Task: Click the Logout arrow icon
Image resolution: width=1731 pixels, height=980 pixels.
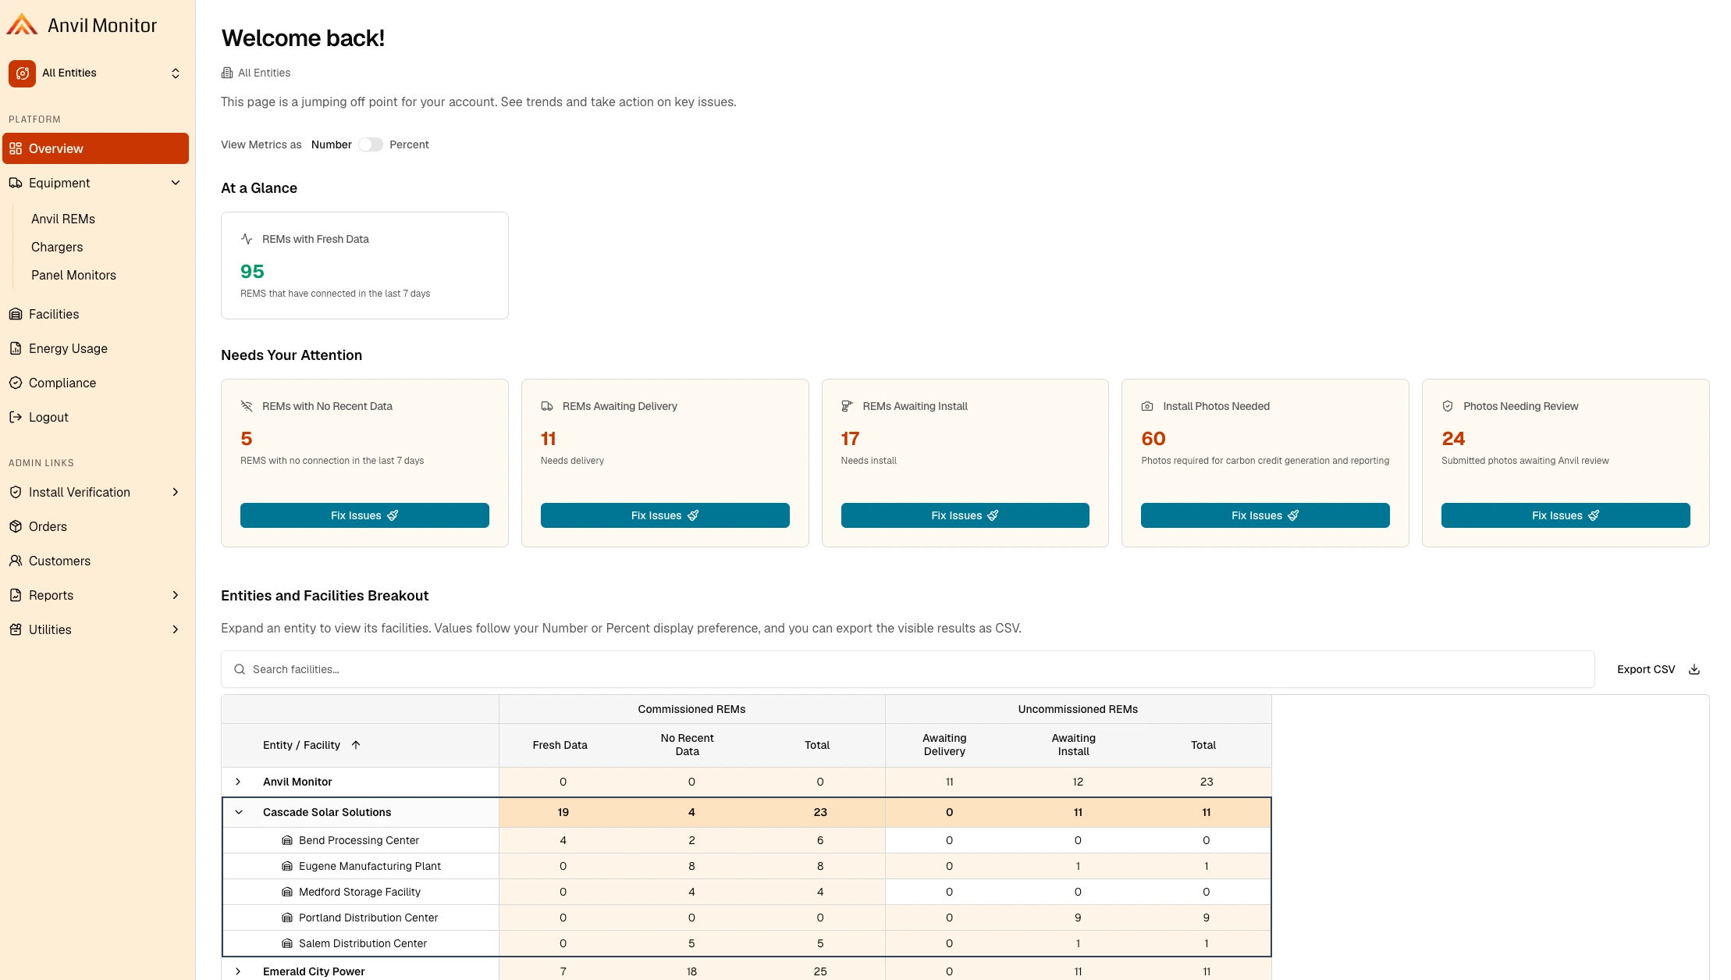Action: click(16, 417)
